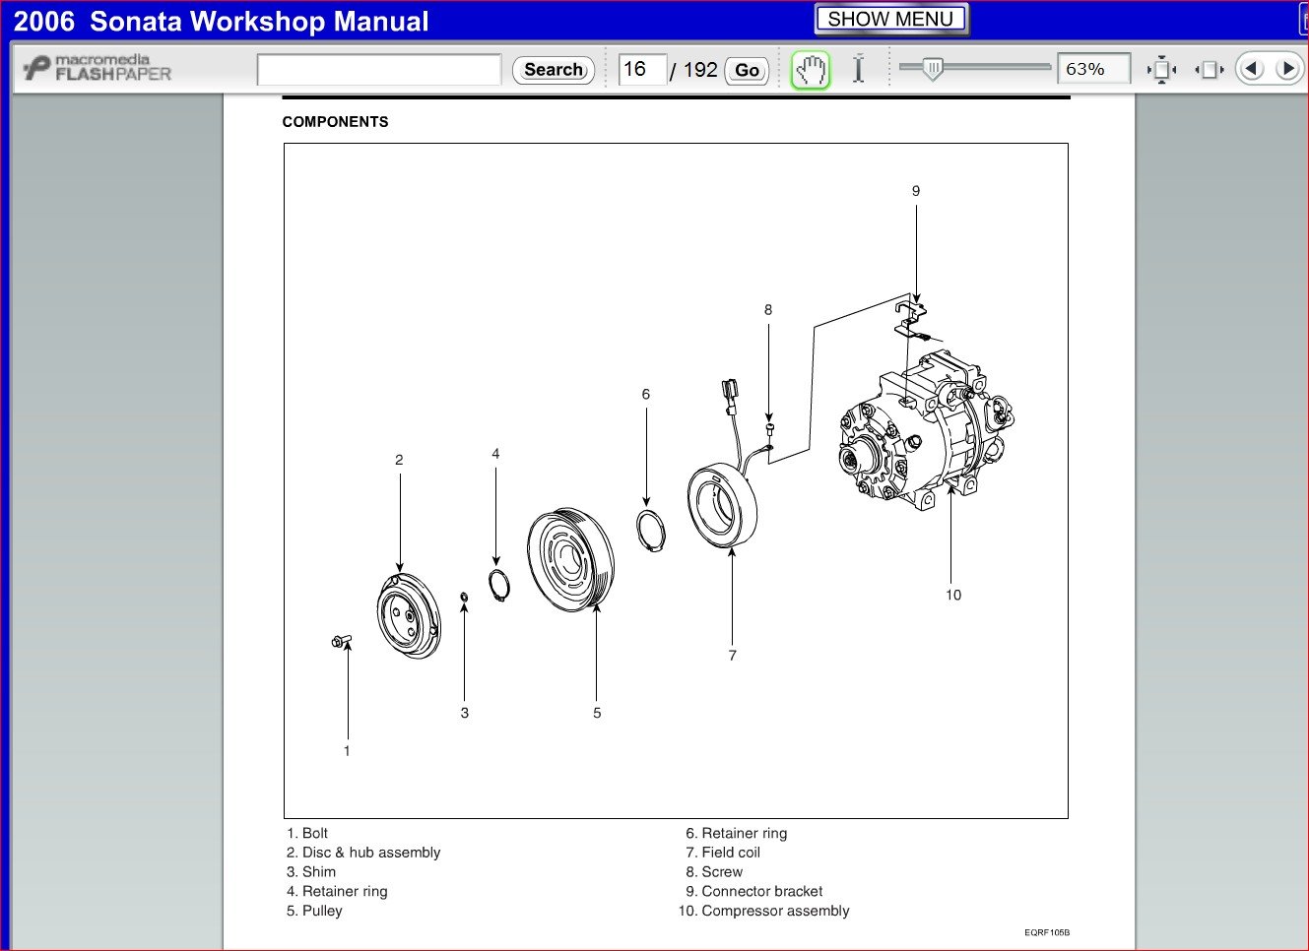Click the legend text "3. Shim"

[311, 872]
